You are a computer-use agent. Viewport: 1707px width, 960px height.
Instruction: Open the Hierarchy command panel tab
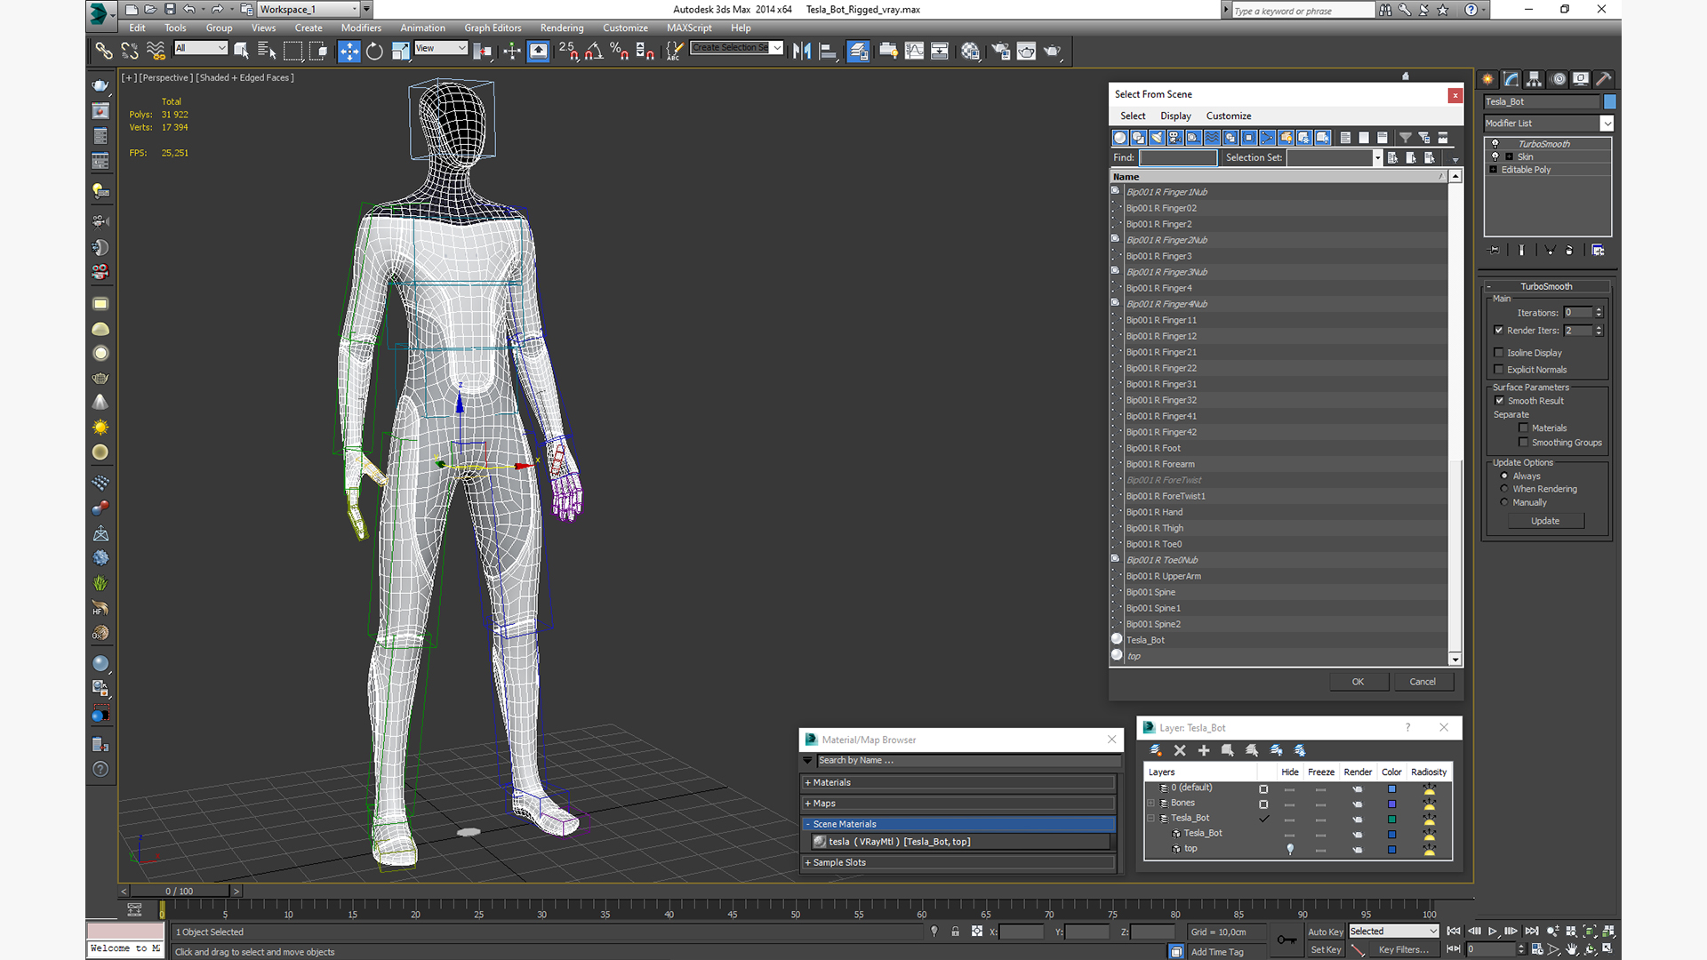[x=1534, y=79]
